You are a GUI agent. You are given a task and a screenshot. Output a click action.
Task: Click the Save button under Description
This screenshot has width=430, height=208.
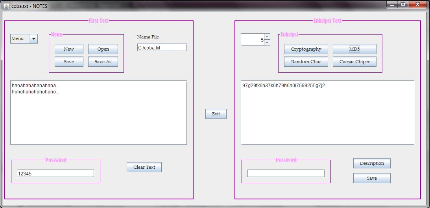(372, 178)
